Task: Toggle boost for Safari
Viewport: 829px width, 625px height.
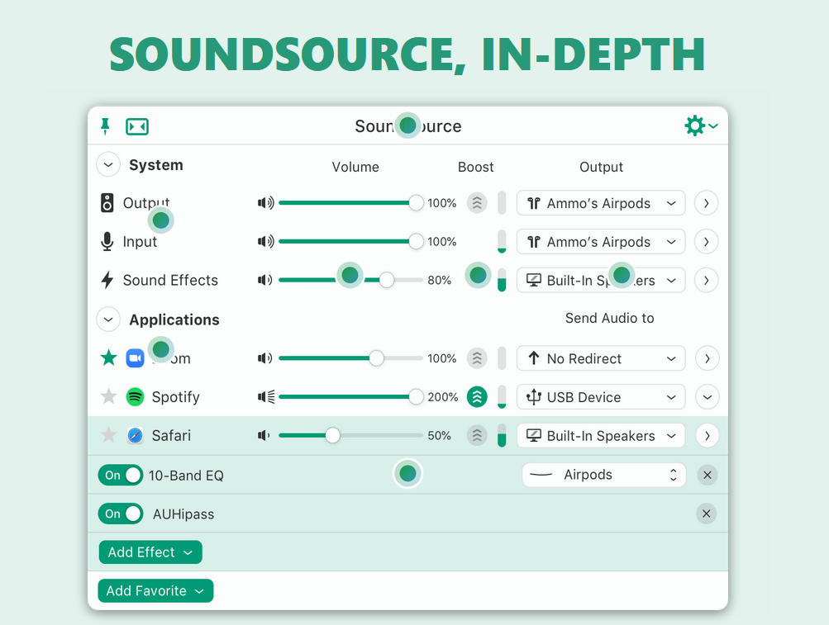Action: point(477,435)
